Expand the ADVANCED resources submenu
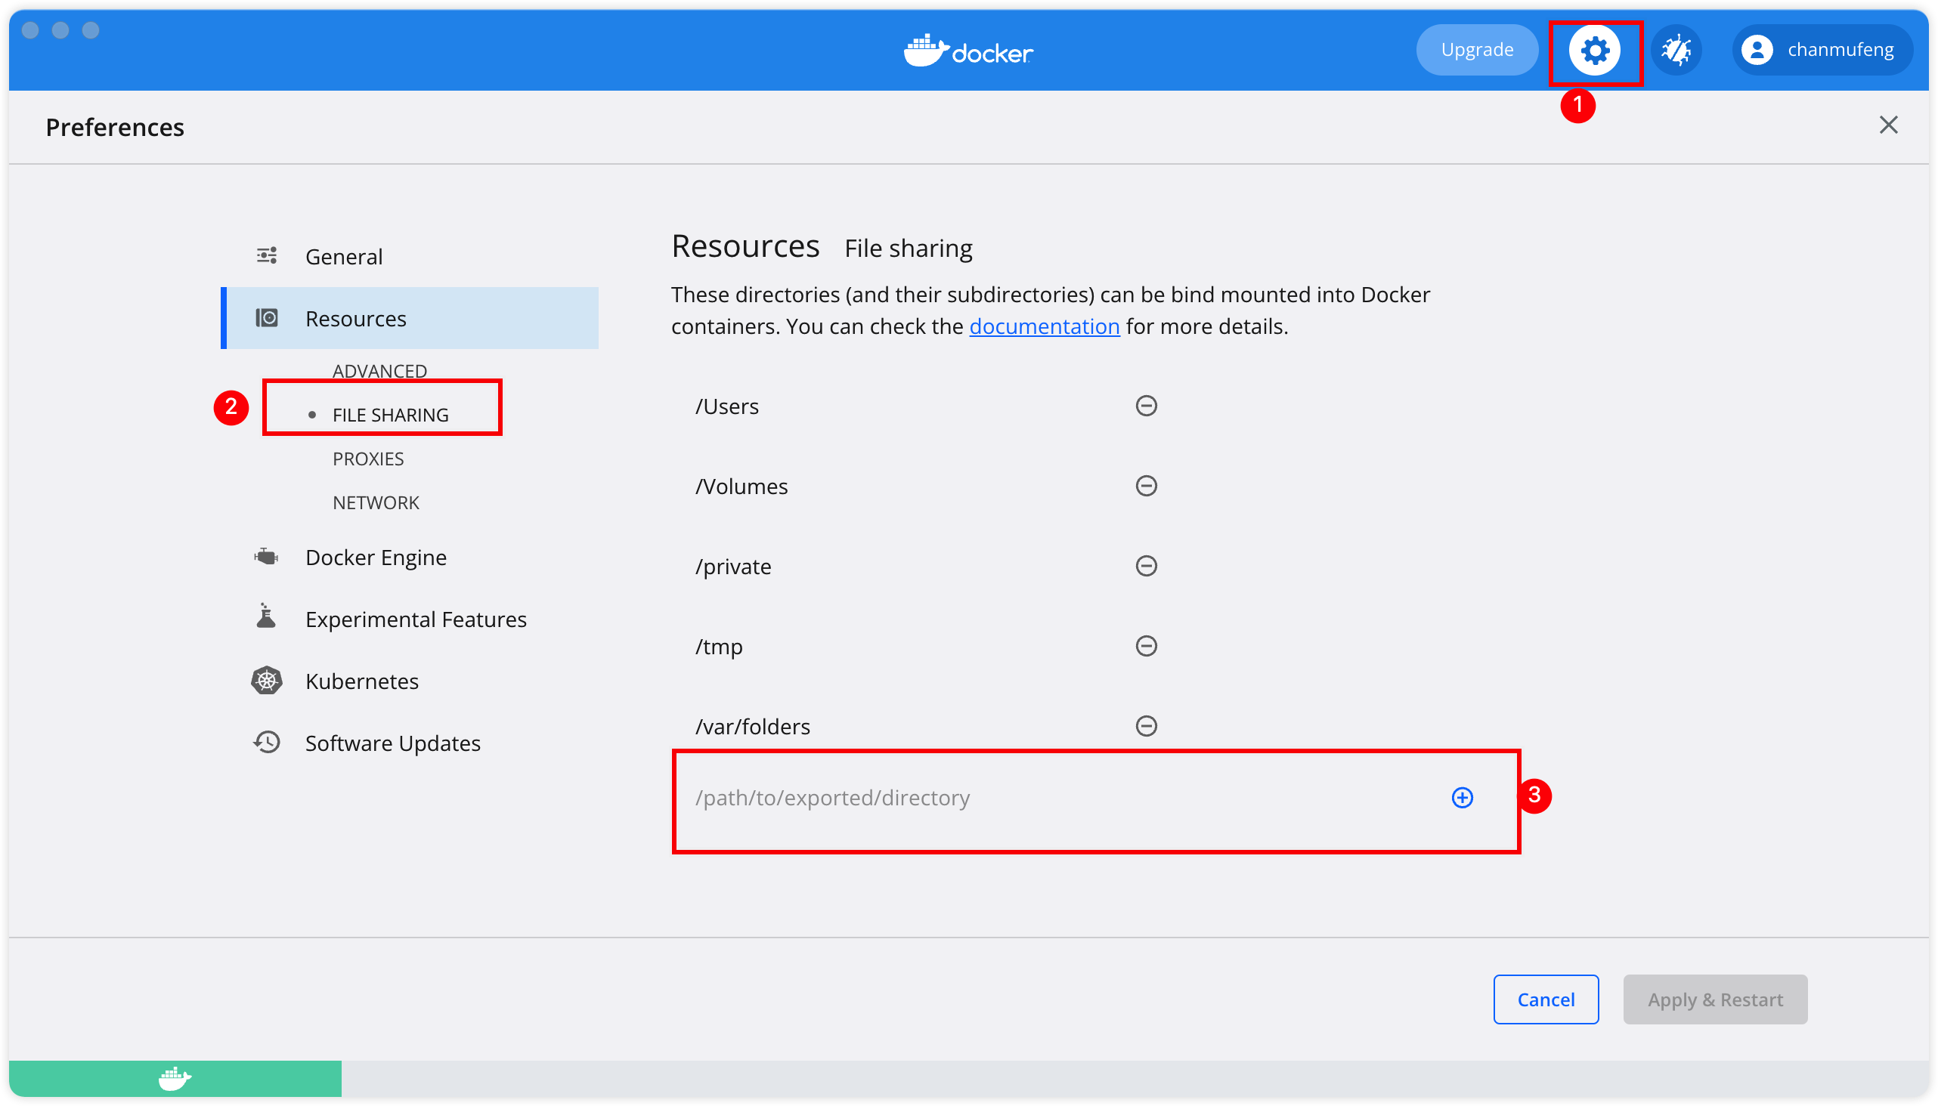The height and width of the screenshot is (1106, 1938). point(378,370)
